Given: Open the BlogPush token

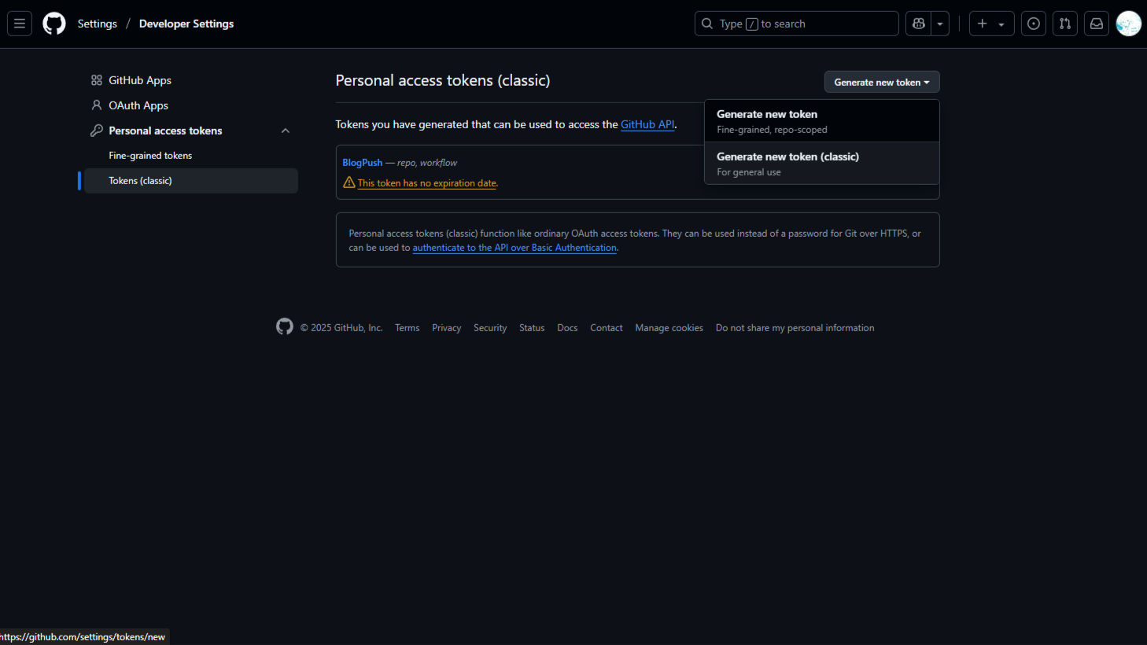Looking at the screenshot, I should 363,163.
